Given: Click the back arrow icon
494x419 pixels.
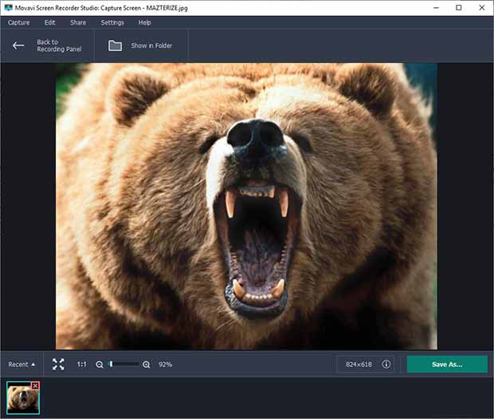Looking at the screenshot, I should pyautogui.click(x=18, y=45).
